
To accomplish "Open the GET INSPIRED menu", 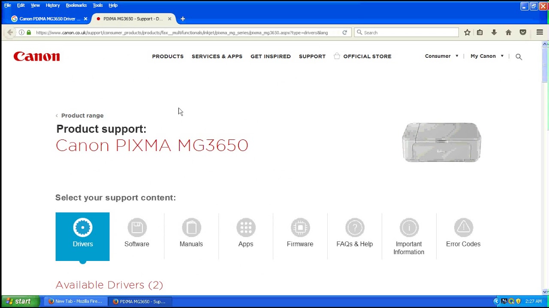I will (271, 56).
